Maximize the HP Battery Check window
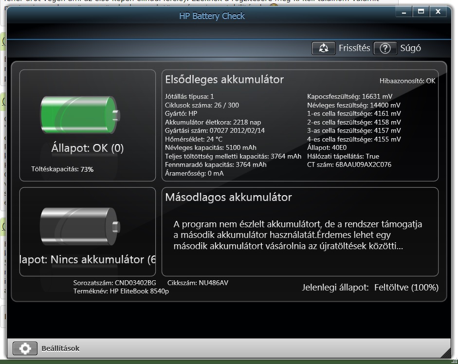Screen dimensions: 458x364 421,12
